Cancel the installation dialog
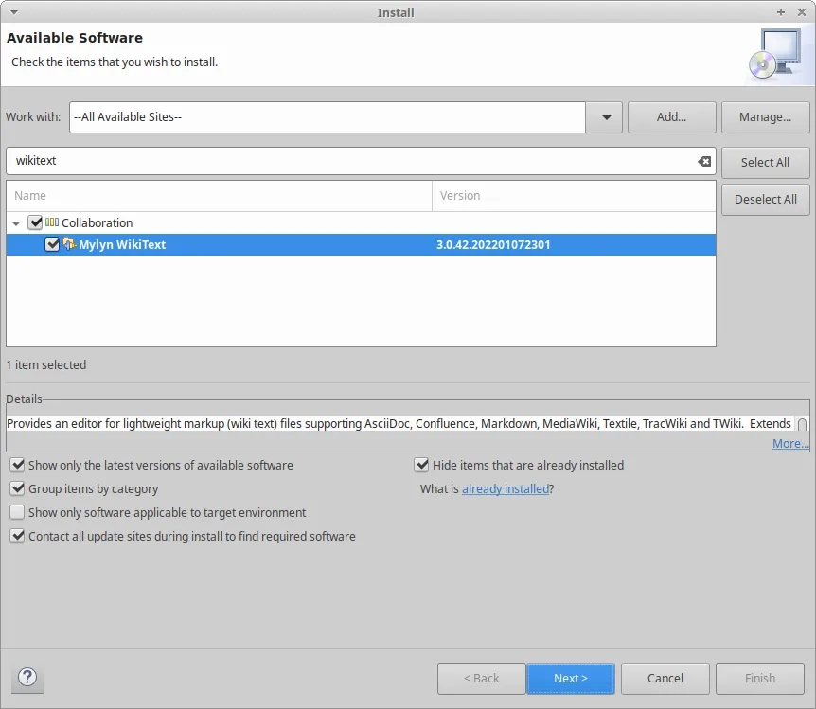This screenshot has height=709, width=816. point(665,679)
